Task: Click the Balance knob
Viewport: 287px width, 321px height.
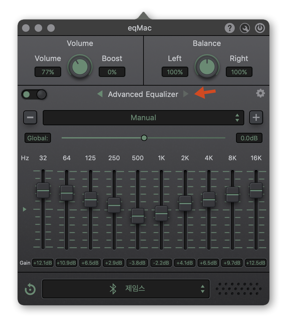Action: [207, 66]
